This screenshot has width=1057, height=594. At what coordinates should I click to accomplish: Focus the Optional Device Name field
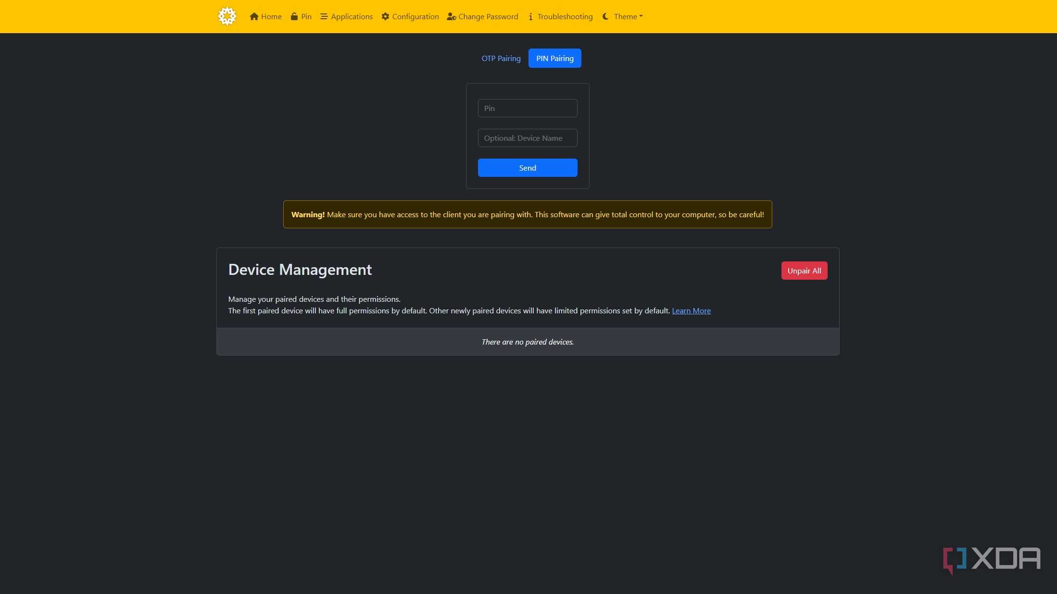pos(528,138)
